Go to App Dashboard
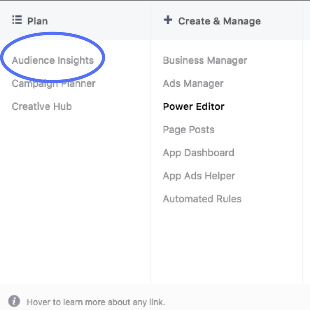 coord(198,153)
